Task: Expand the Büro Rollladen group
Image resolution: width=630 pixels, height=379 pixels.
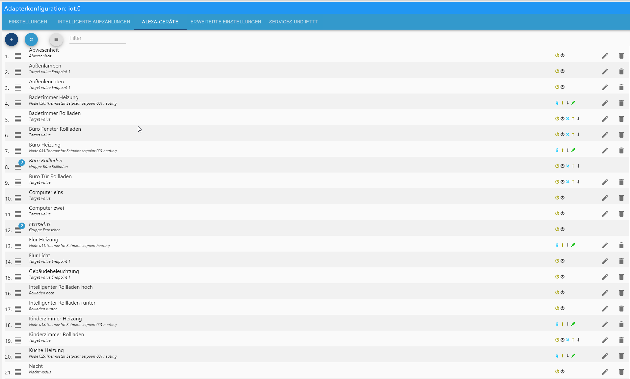Action: (x=18, y=166)
